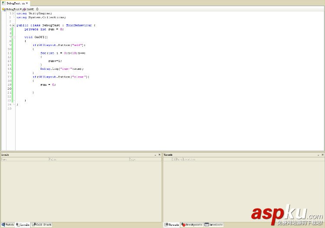The image size is (325, 228).
Task: Click the Call Stack tab icon
Action: click(x=34, y=225)
